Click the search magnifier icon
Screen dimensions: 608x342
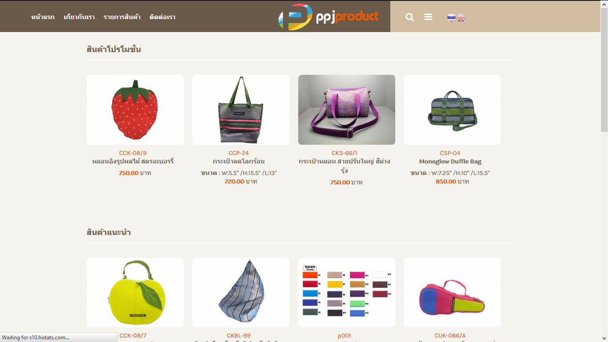pyautogui.click(x=409, y=17)
